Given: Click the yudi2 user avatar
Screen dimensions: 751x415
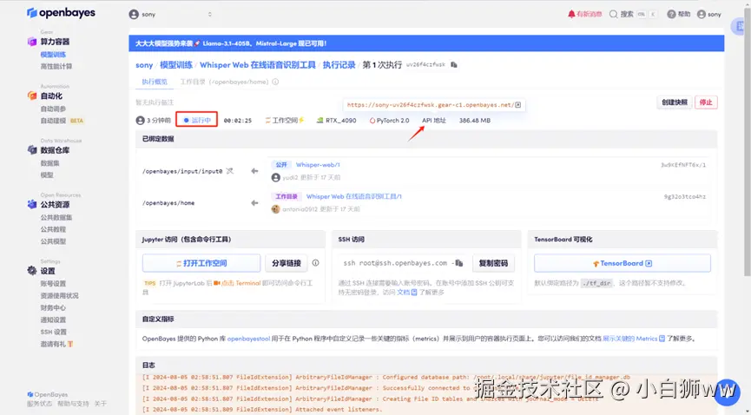Looking at the screenshot, I should 275,177.
